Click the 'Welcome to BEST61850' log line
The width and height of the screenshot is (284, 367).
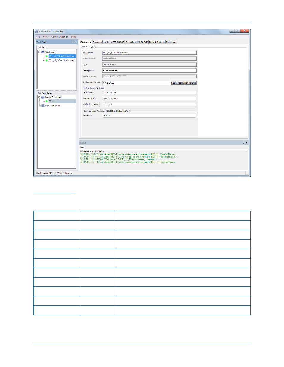(x=92, y=152)
